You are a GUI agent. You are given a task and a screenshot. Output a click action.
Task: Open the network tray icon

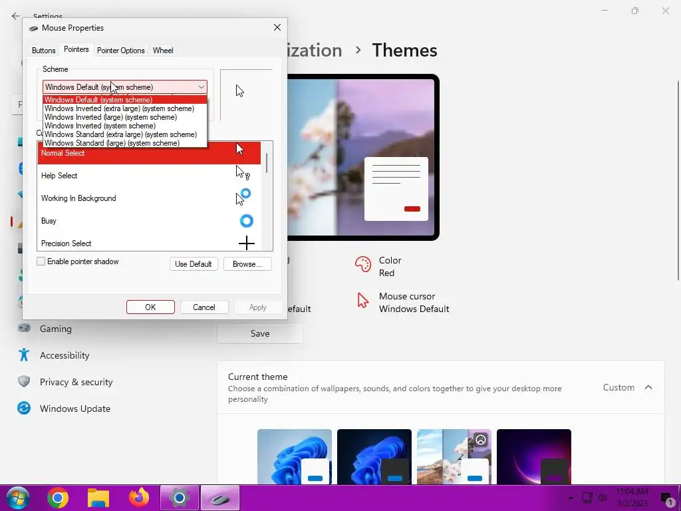pyautogui.click(x=587, y=498)
